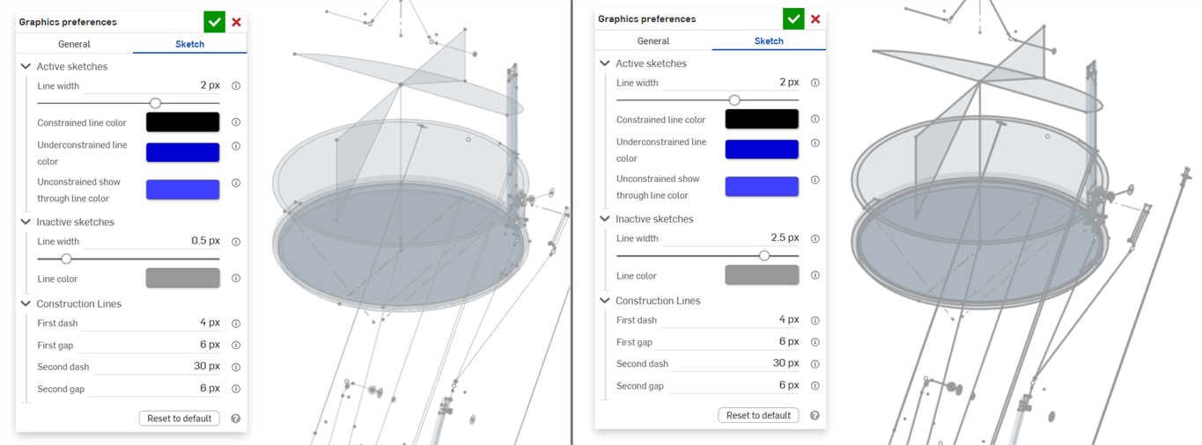
Task: Click info icon beside Active Line width, right dialog
Action: point(815,83)
